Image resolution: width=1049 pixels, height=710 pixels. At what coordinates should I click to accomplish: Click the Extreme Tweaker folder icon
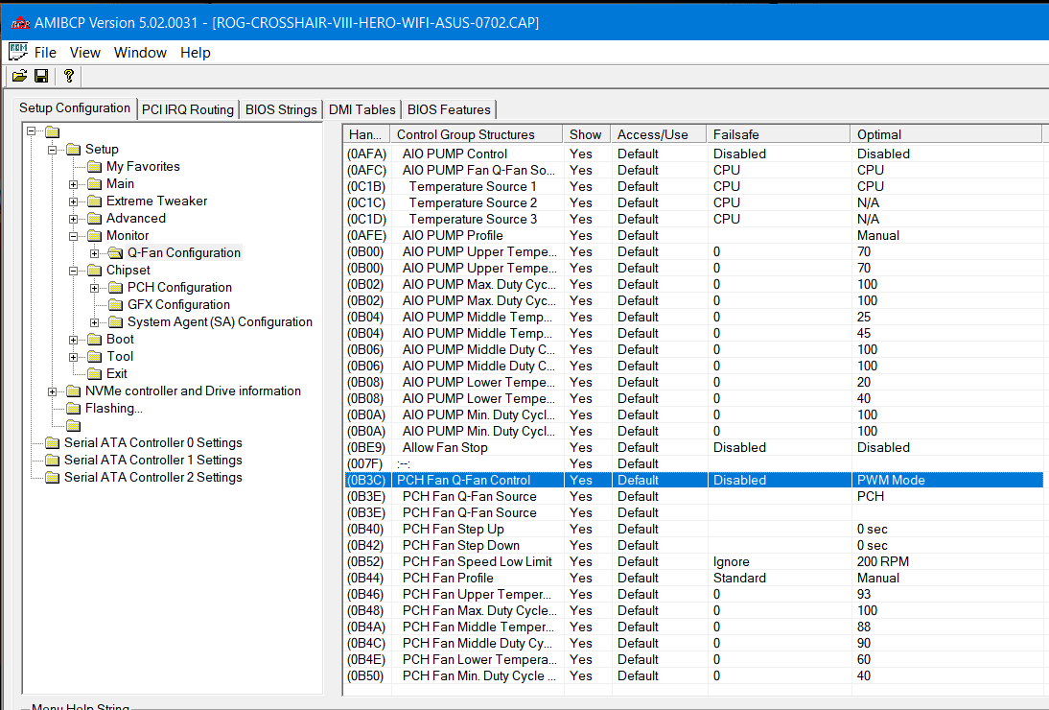point(95,201)
